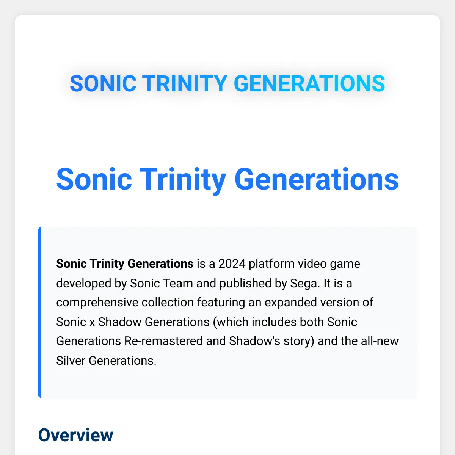Click the year 2024 in the intro paragraph
This screenshot has width=455, height=455.
(x=232, y=264)
